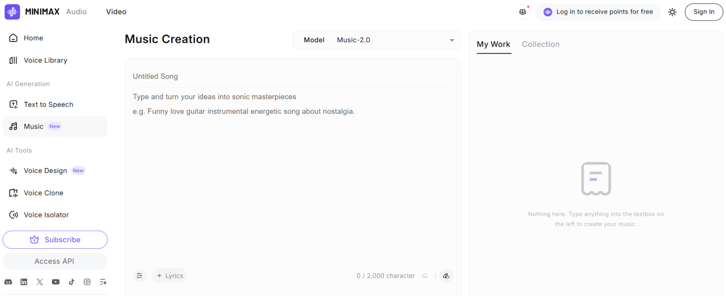
Task: Toggle the light/dark theme sun icon
Action: click(x=672, y=12)
